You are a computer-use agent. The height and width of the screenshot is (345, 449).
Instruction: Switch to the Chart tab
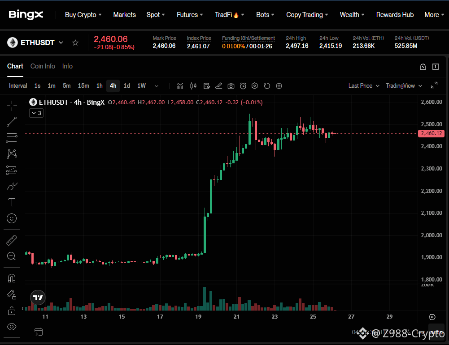tap(15, 66)
